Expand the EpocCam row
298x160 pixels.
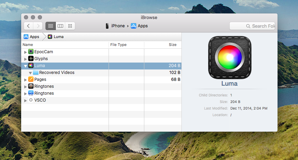pos(25,52)
